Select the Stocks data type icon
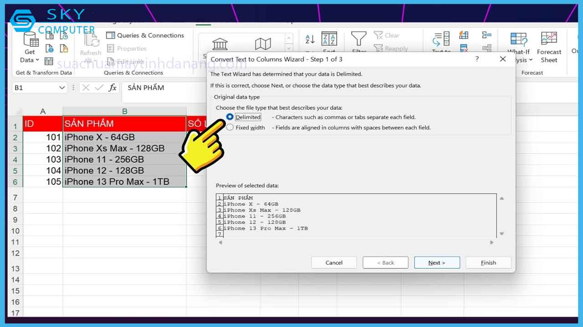The image size is (583, 327). coord(220,44)
